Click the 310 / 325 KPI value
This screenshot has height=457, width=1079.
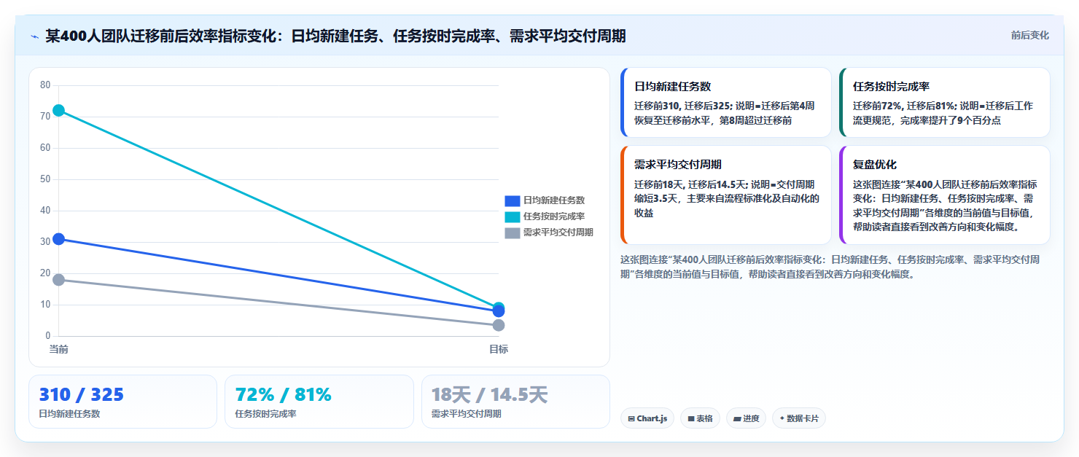point(82,395)
